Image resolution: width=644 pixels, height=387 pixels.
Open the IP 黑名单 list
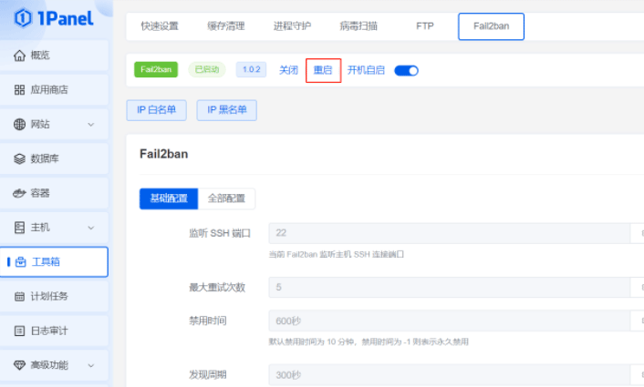click(x=227, y=110)
